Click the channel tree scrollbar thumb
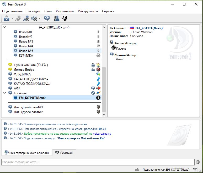Screen dimensions: 203x173 click(x=104, y=90)
